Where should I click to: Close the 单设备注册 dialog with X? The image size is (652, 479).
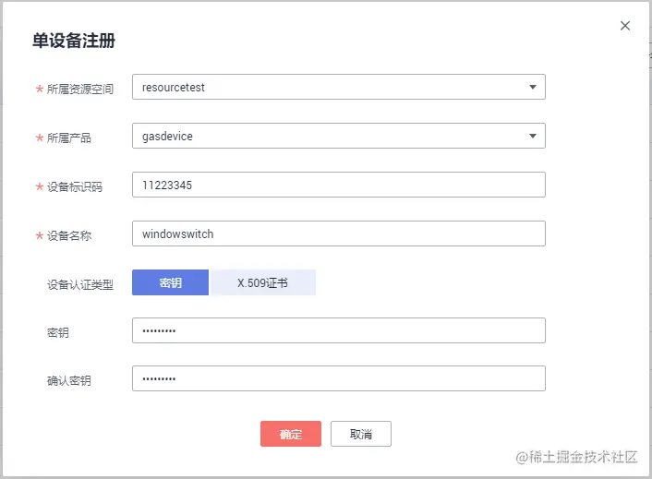(x=624, y=26)
